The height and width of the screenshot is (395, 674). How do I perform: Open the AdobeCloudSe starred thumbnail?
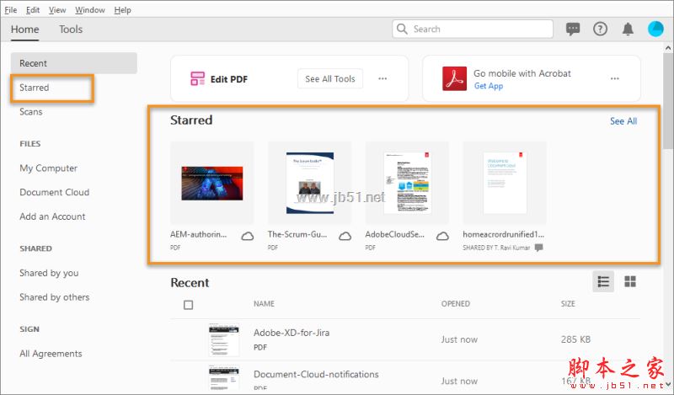tap(407, 183)
